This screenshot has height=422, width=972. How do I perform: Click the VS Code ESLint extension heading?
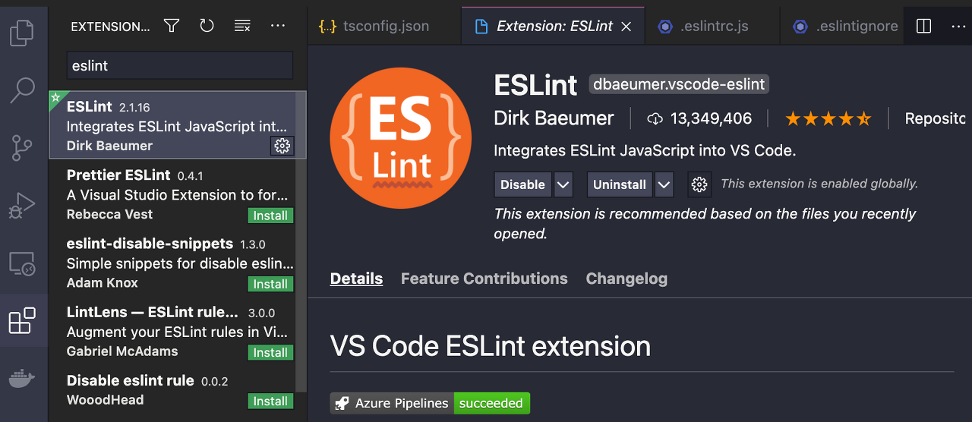point(491,346)
